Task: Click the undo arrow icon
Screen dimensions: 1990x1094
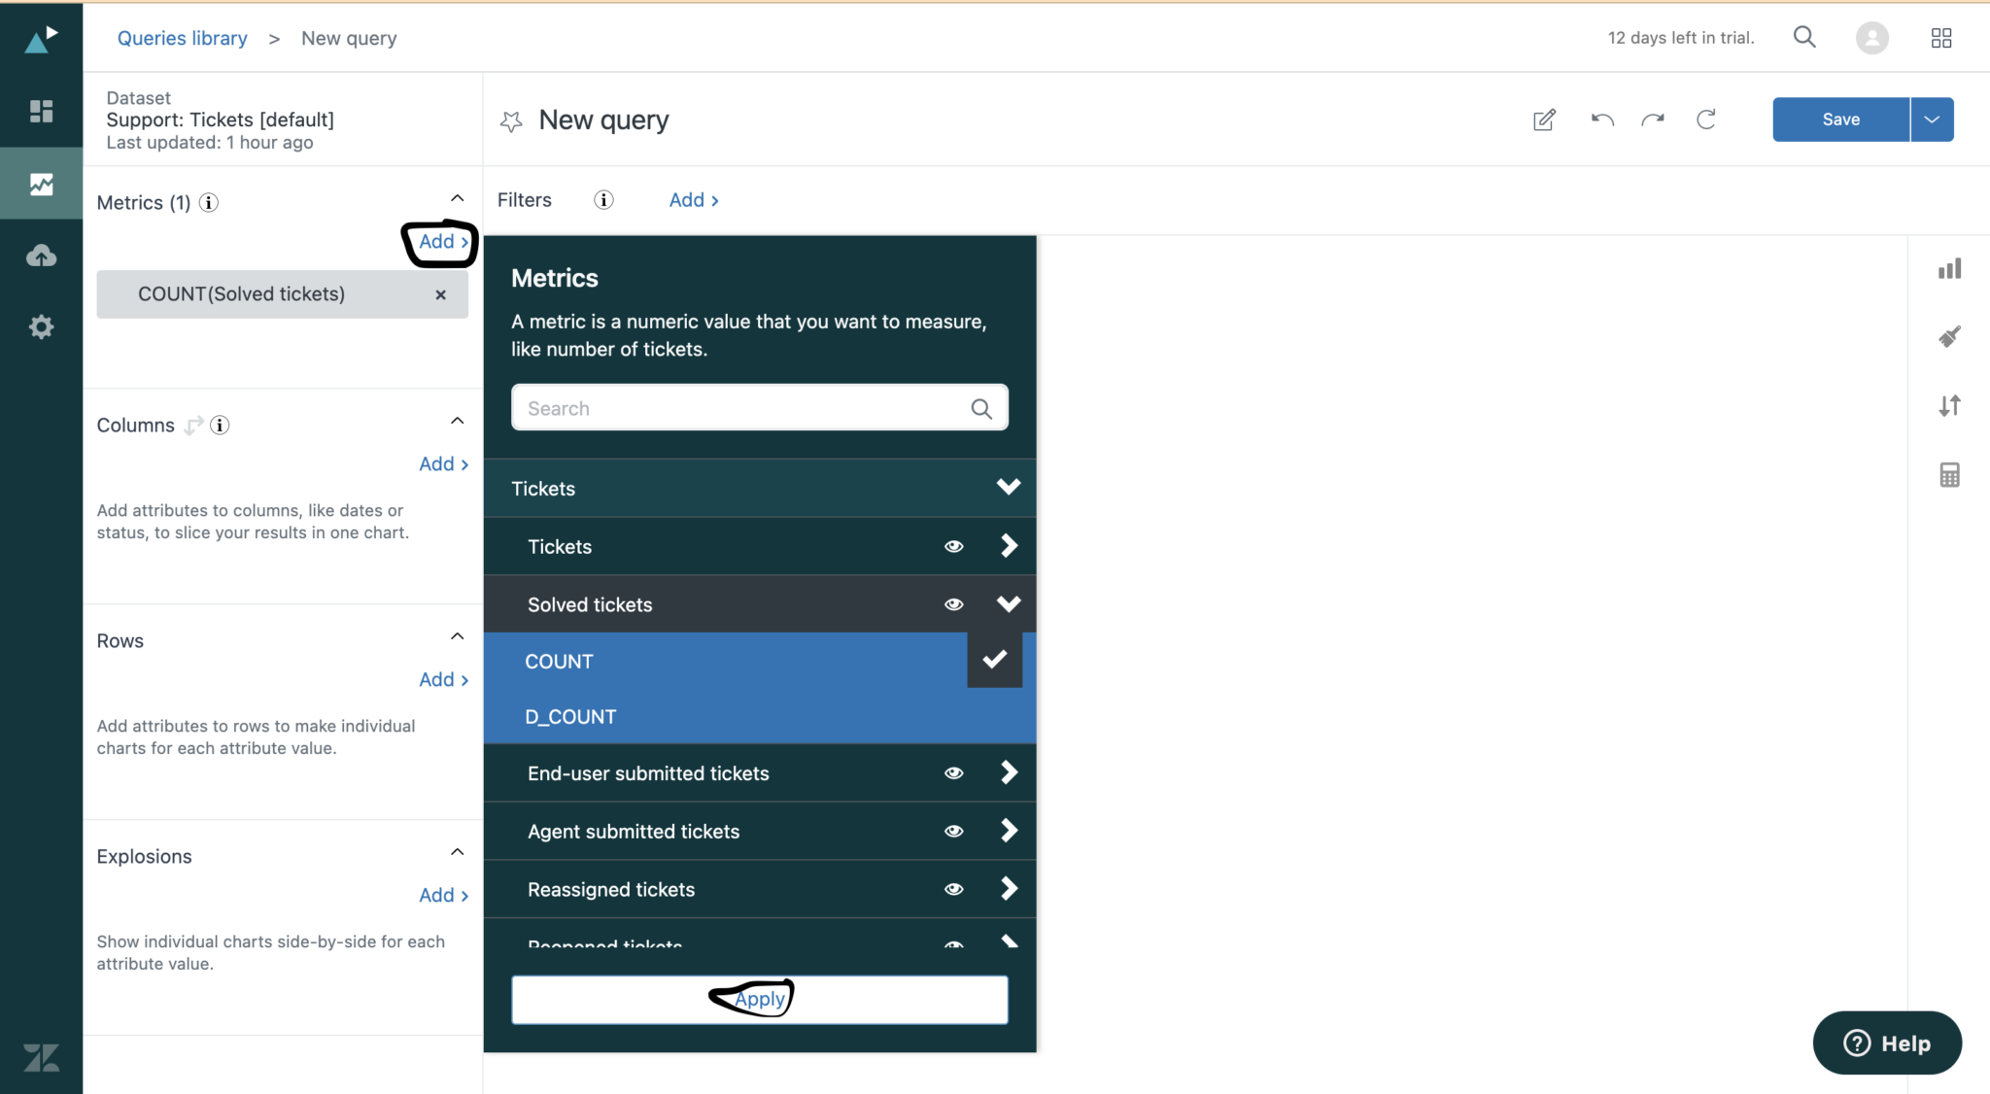Action: pos(1601,120)
